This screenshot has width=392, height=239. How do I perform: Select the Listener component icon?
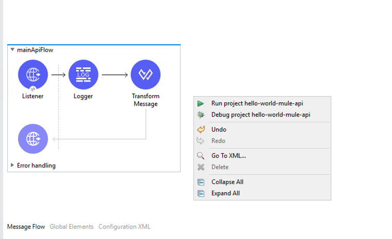point(33,75)
